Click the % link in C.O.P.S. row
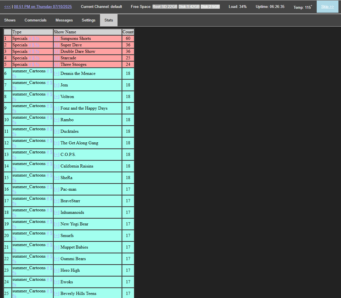The image size is (341, 298). (x=14, y=157)
